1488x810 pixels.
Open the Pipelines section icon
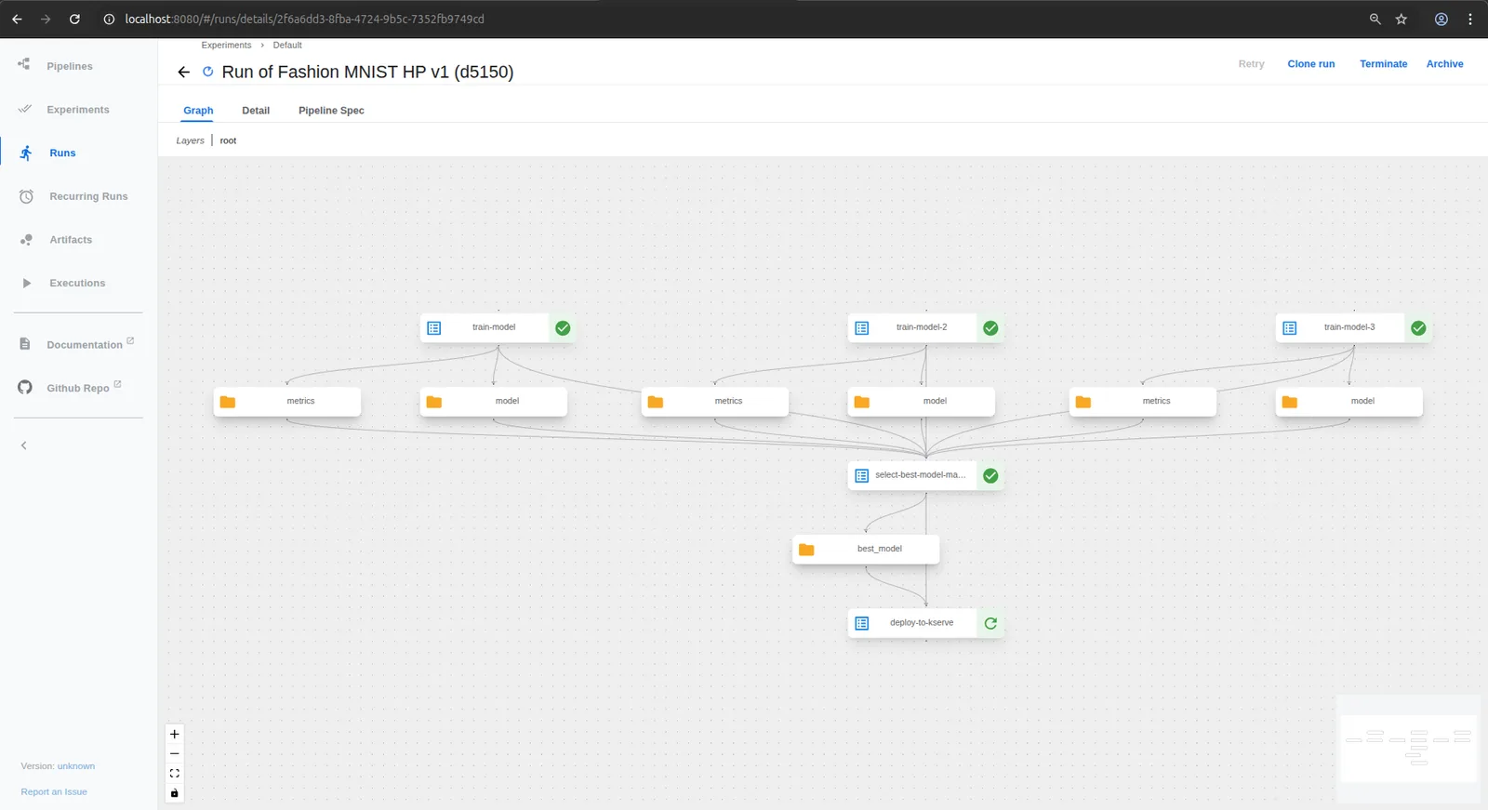point(24,64)
